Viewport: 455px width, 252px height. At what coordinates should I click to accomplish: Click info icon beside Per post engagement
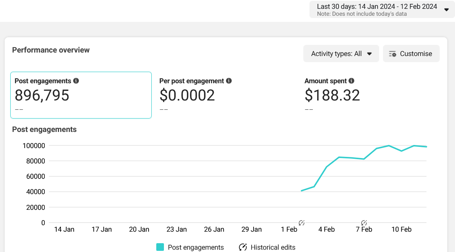tap(229, 81)
